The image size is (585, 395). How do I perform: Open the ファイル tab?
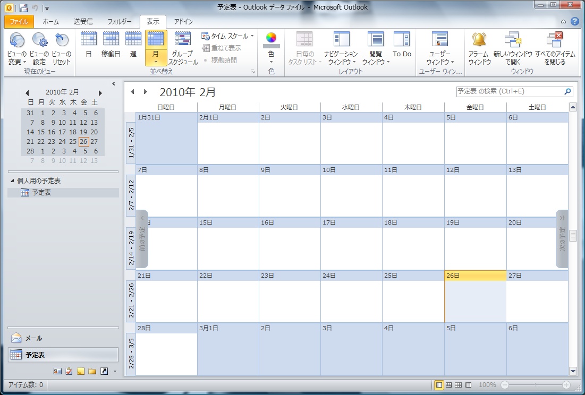point(19,22)
